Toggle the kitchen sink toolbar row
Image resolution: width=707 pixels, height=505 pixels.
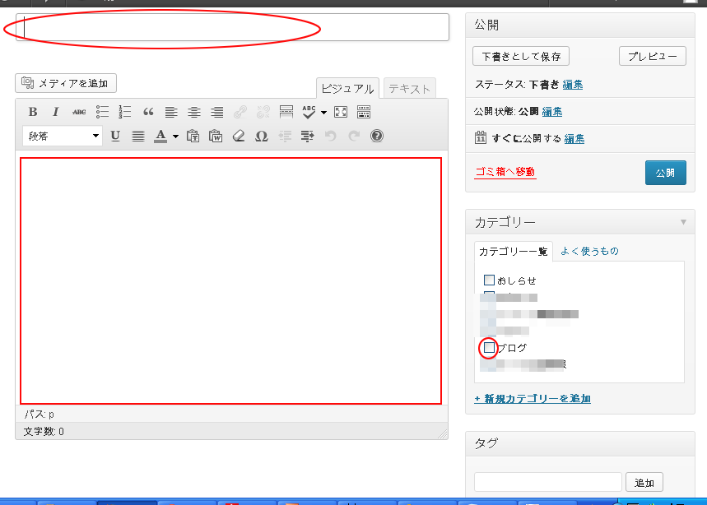364,112
